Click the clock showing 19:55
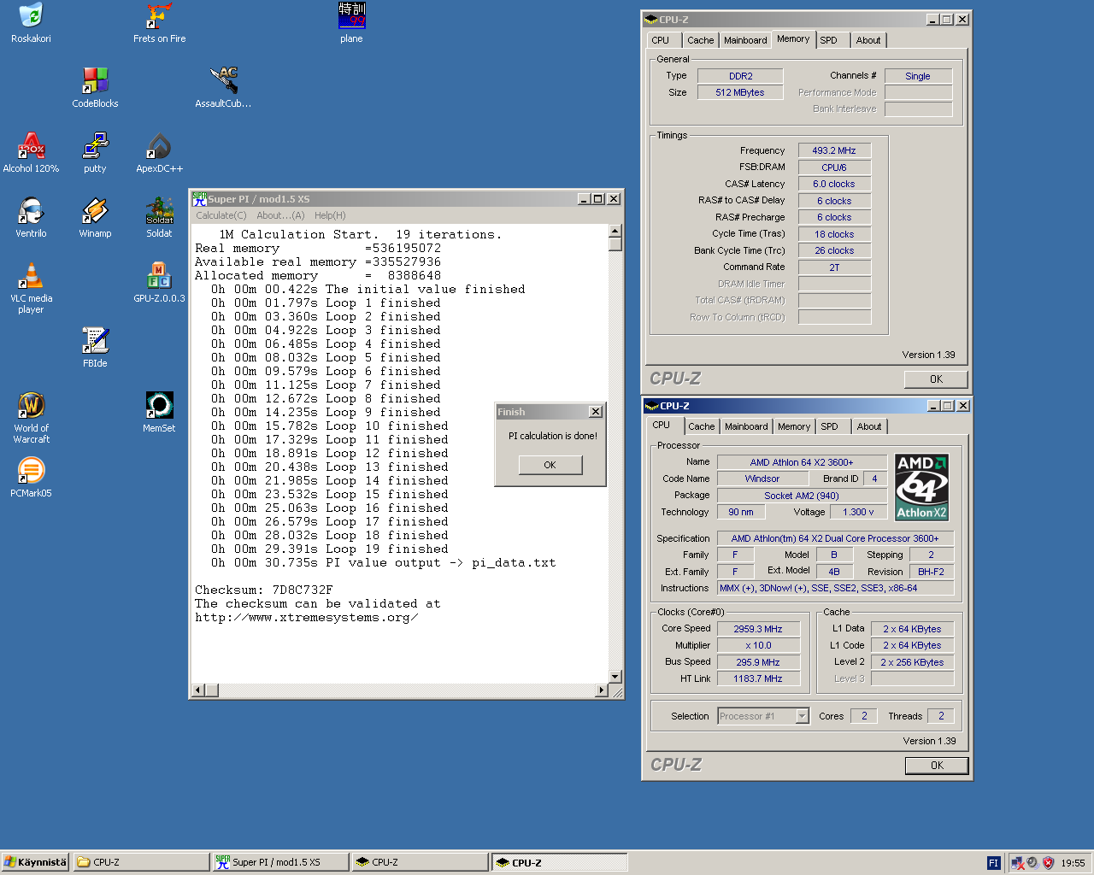 pos(1073,863)
